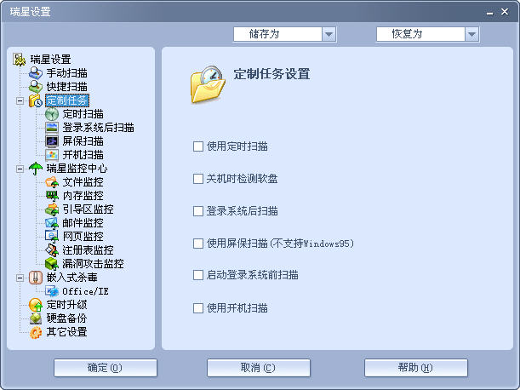
Task: Click the 邮件监控 envelope icon
Action: [x=52, y=223]
